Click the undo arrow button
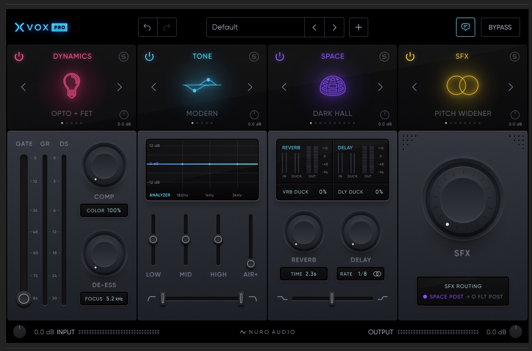 pyautogui.click(x=148, y=27)
